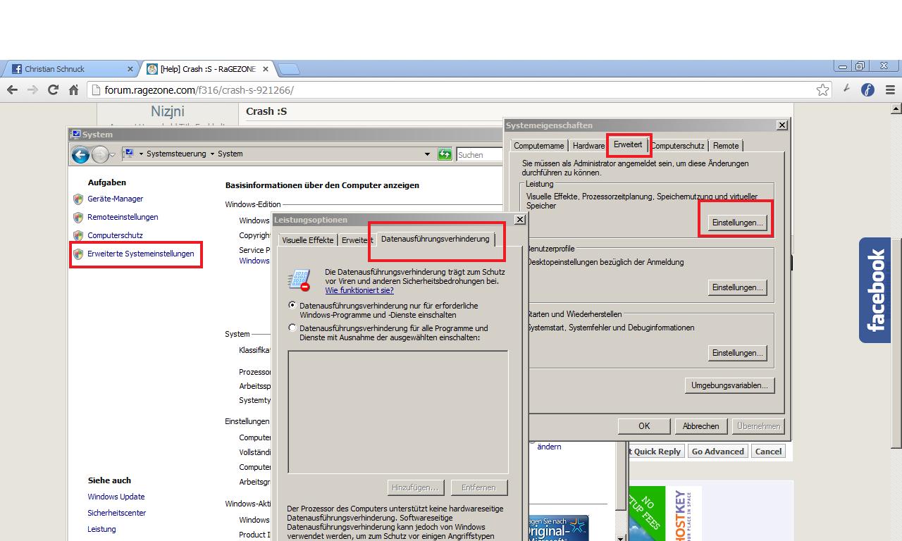Screen dimensions: 902x541
Task: Open Erweiterte Systemeinstellungen in the Aufgaben list
Action: click(x=140, y=254)
